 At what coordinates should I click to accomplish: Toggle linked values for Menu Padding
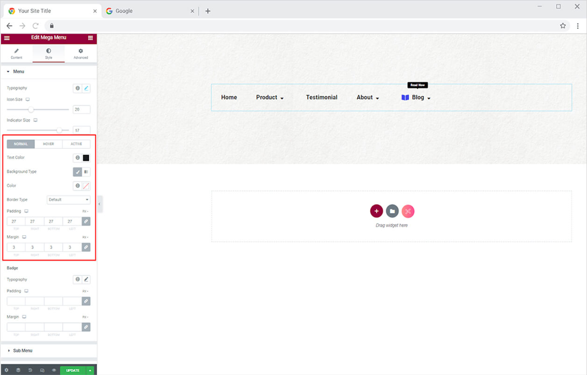pos(86,222)
